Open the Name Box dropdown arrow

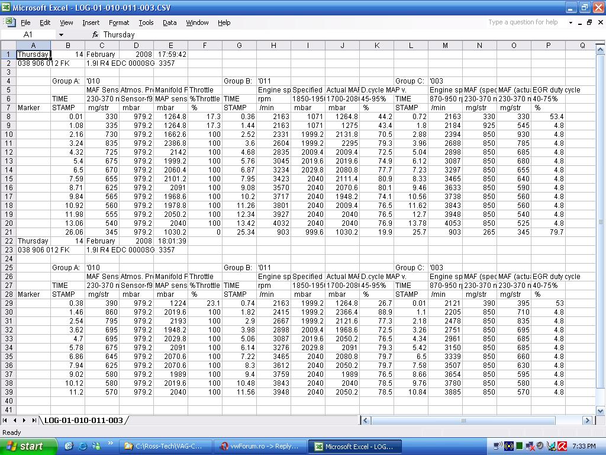click(60, 35)
